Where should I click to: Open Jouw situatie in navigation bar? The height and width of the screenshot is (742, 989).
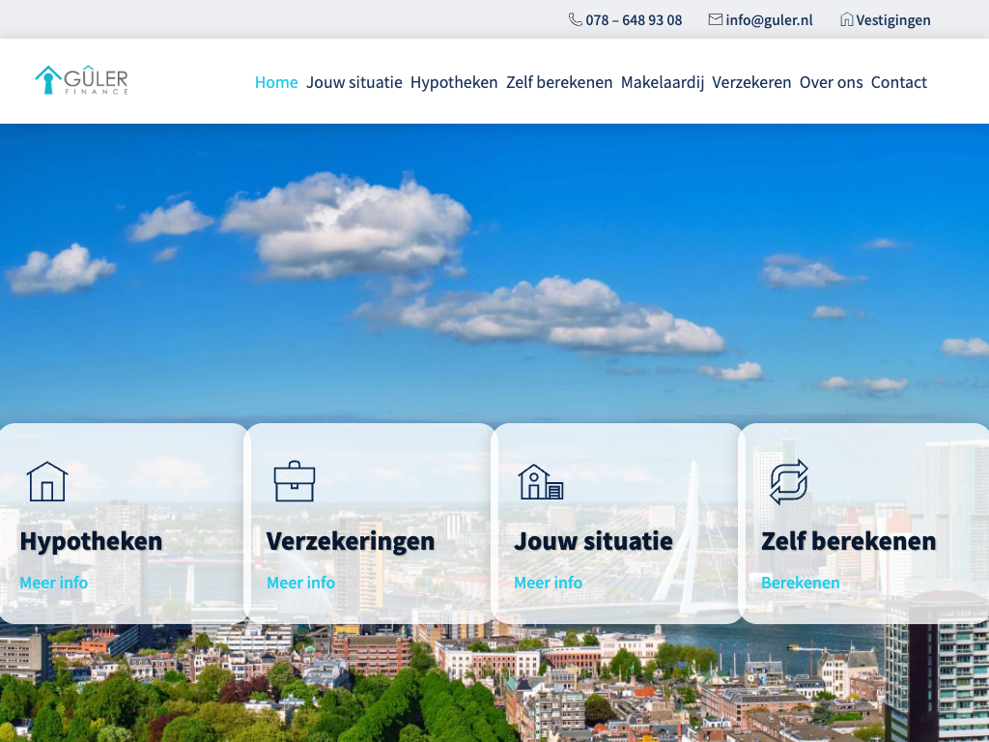[x=354, y=82]
